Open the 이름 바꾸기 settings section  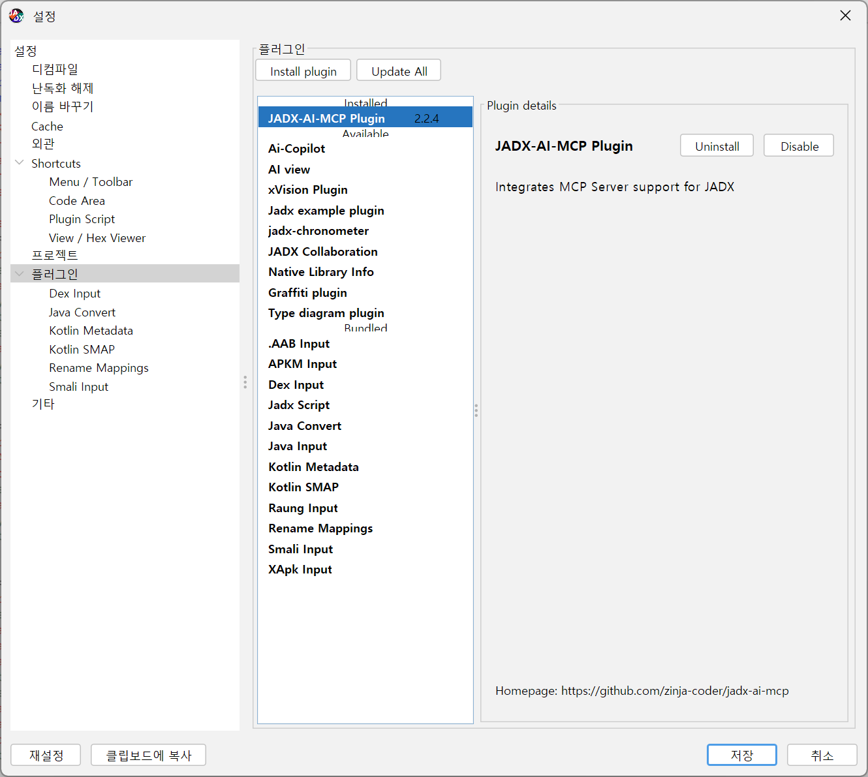(x=63, y=106)
